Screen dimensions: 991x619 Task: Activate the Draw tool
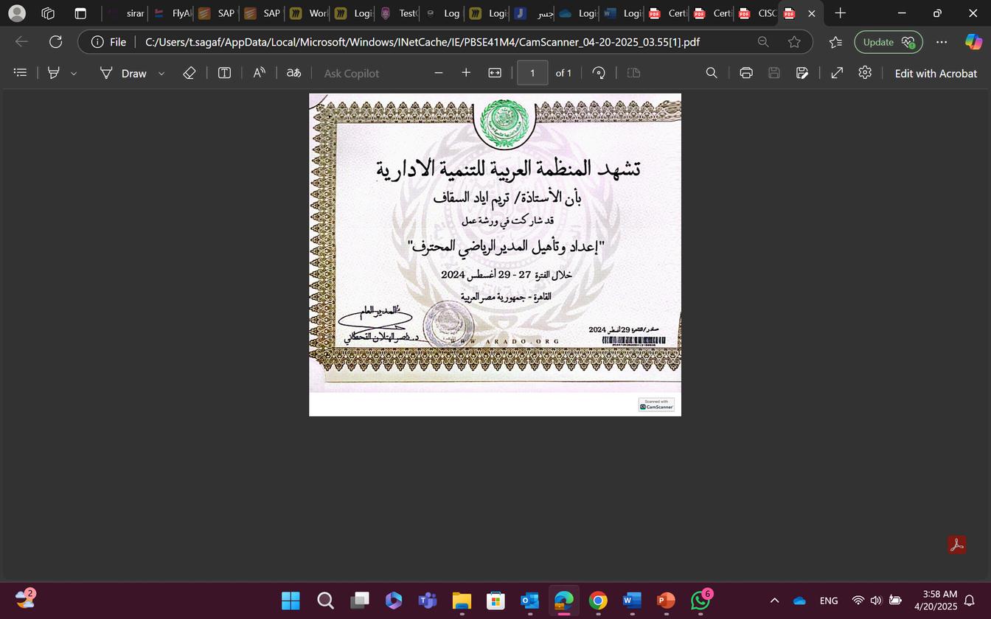pyautogui.click(x=124, y=73)
